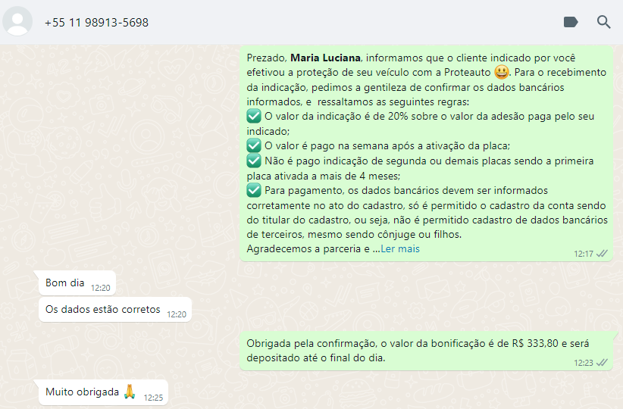The height and width of the screenshot is (409, 623).
Task: Click the bold name 'Maria Luciana'
Action: 325,58
